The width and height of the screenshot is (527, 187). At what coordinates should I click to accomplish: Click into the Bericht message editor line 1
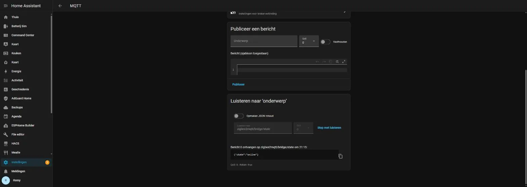coord(292,70)
